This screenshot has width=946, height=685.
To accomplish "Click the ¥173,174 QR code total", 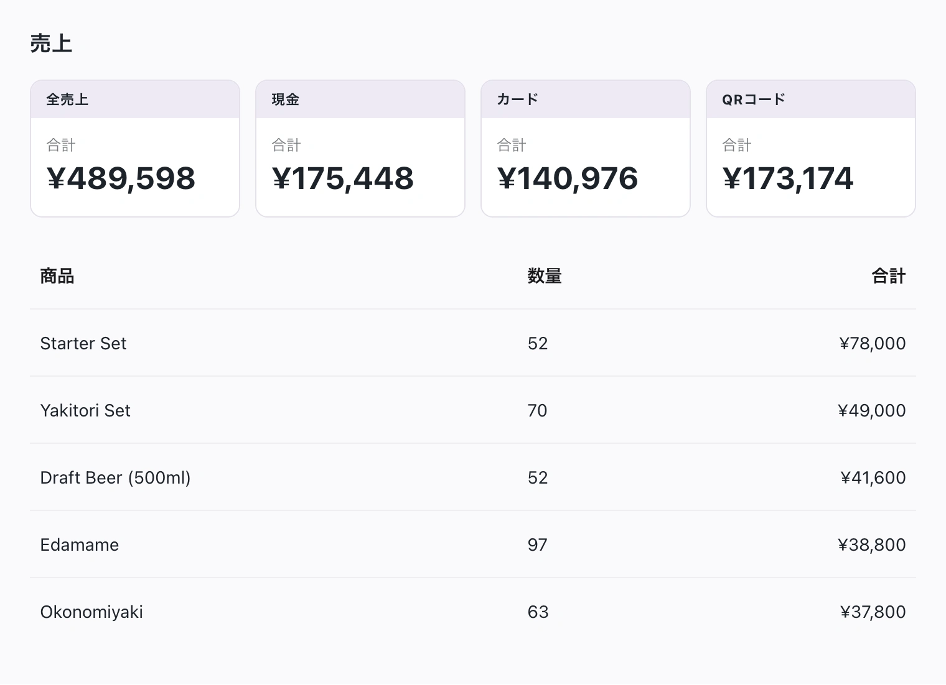I will (788, 178).
